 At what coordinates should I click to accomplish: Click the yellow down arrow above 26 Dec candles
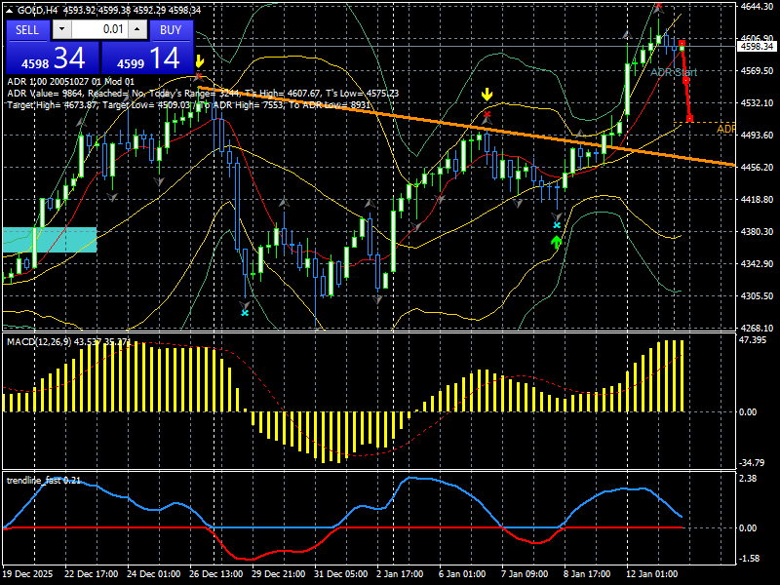[200, 61]
